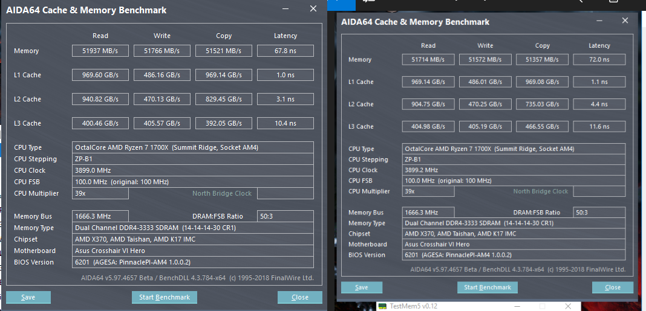646x311 pixels.
Task: Click Chipset AMD X370 field, right window
Action: [x=514, y=234]
